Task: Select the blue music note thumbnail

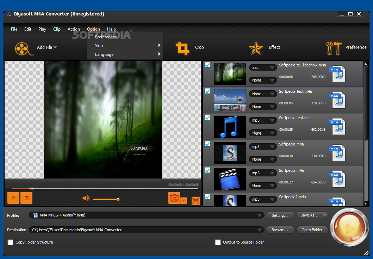Action: (230, 127)
